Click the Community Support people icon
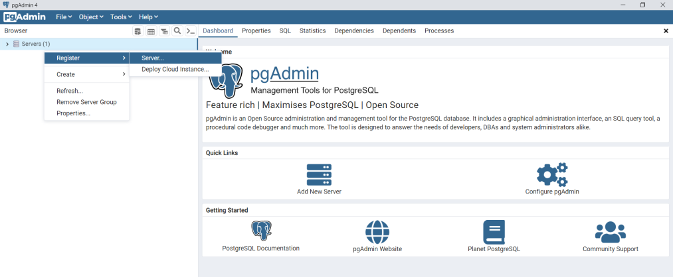 click(x=611, y=232)
